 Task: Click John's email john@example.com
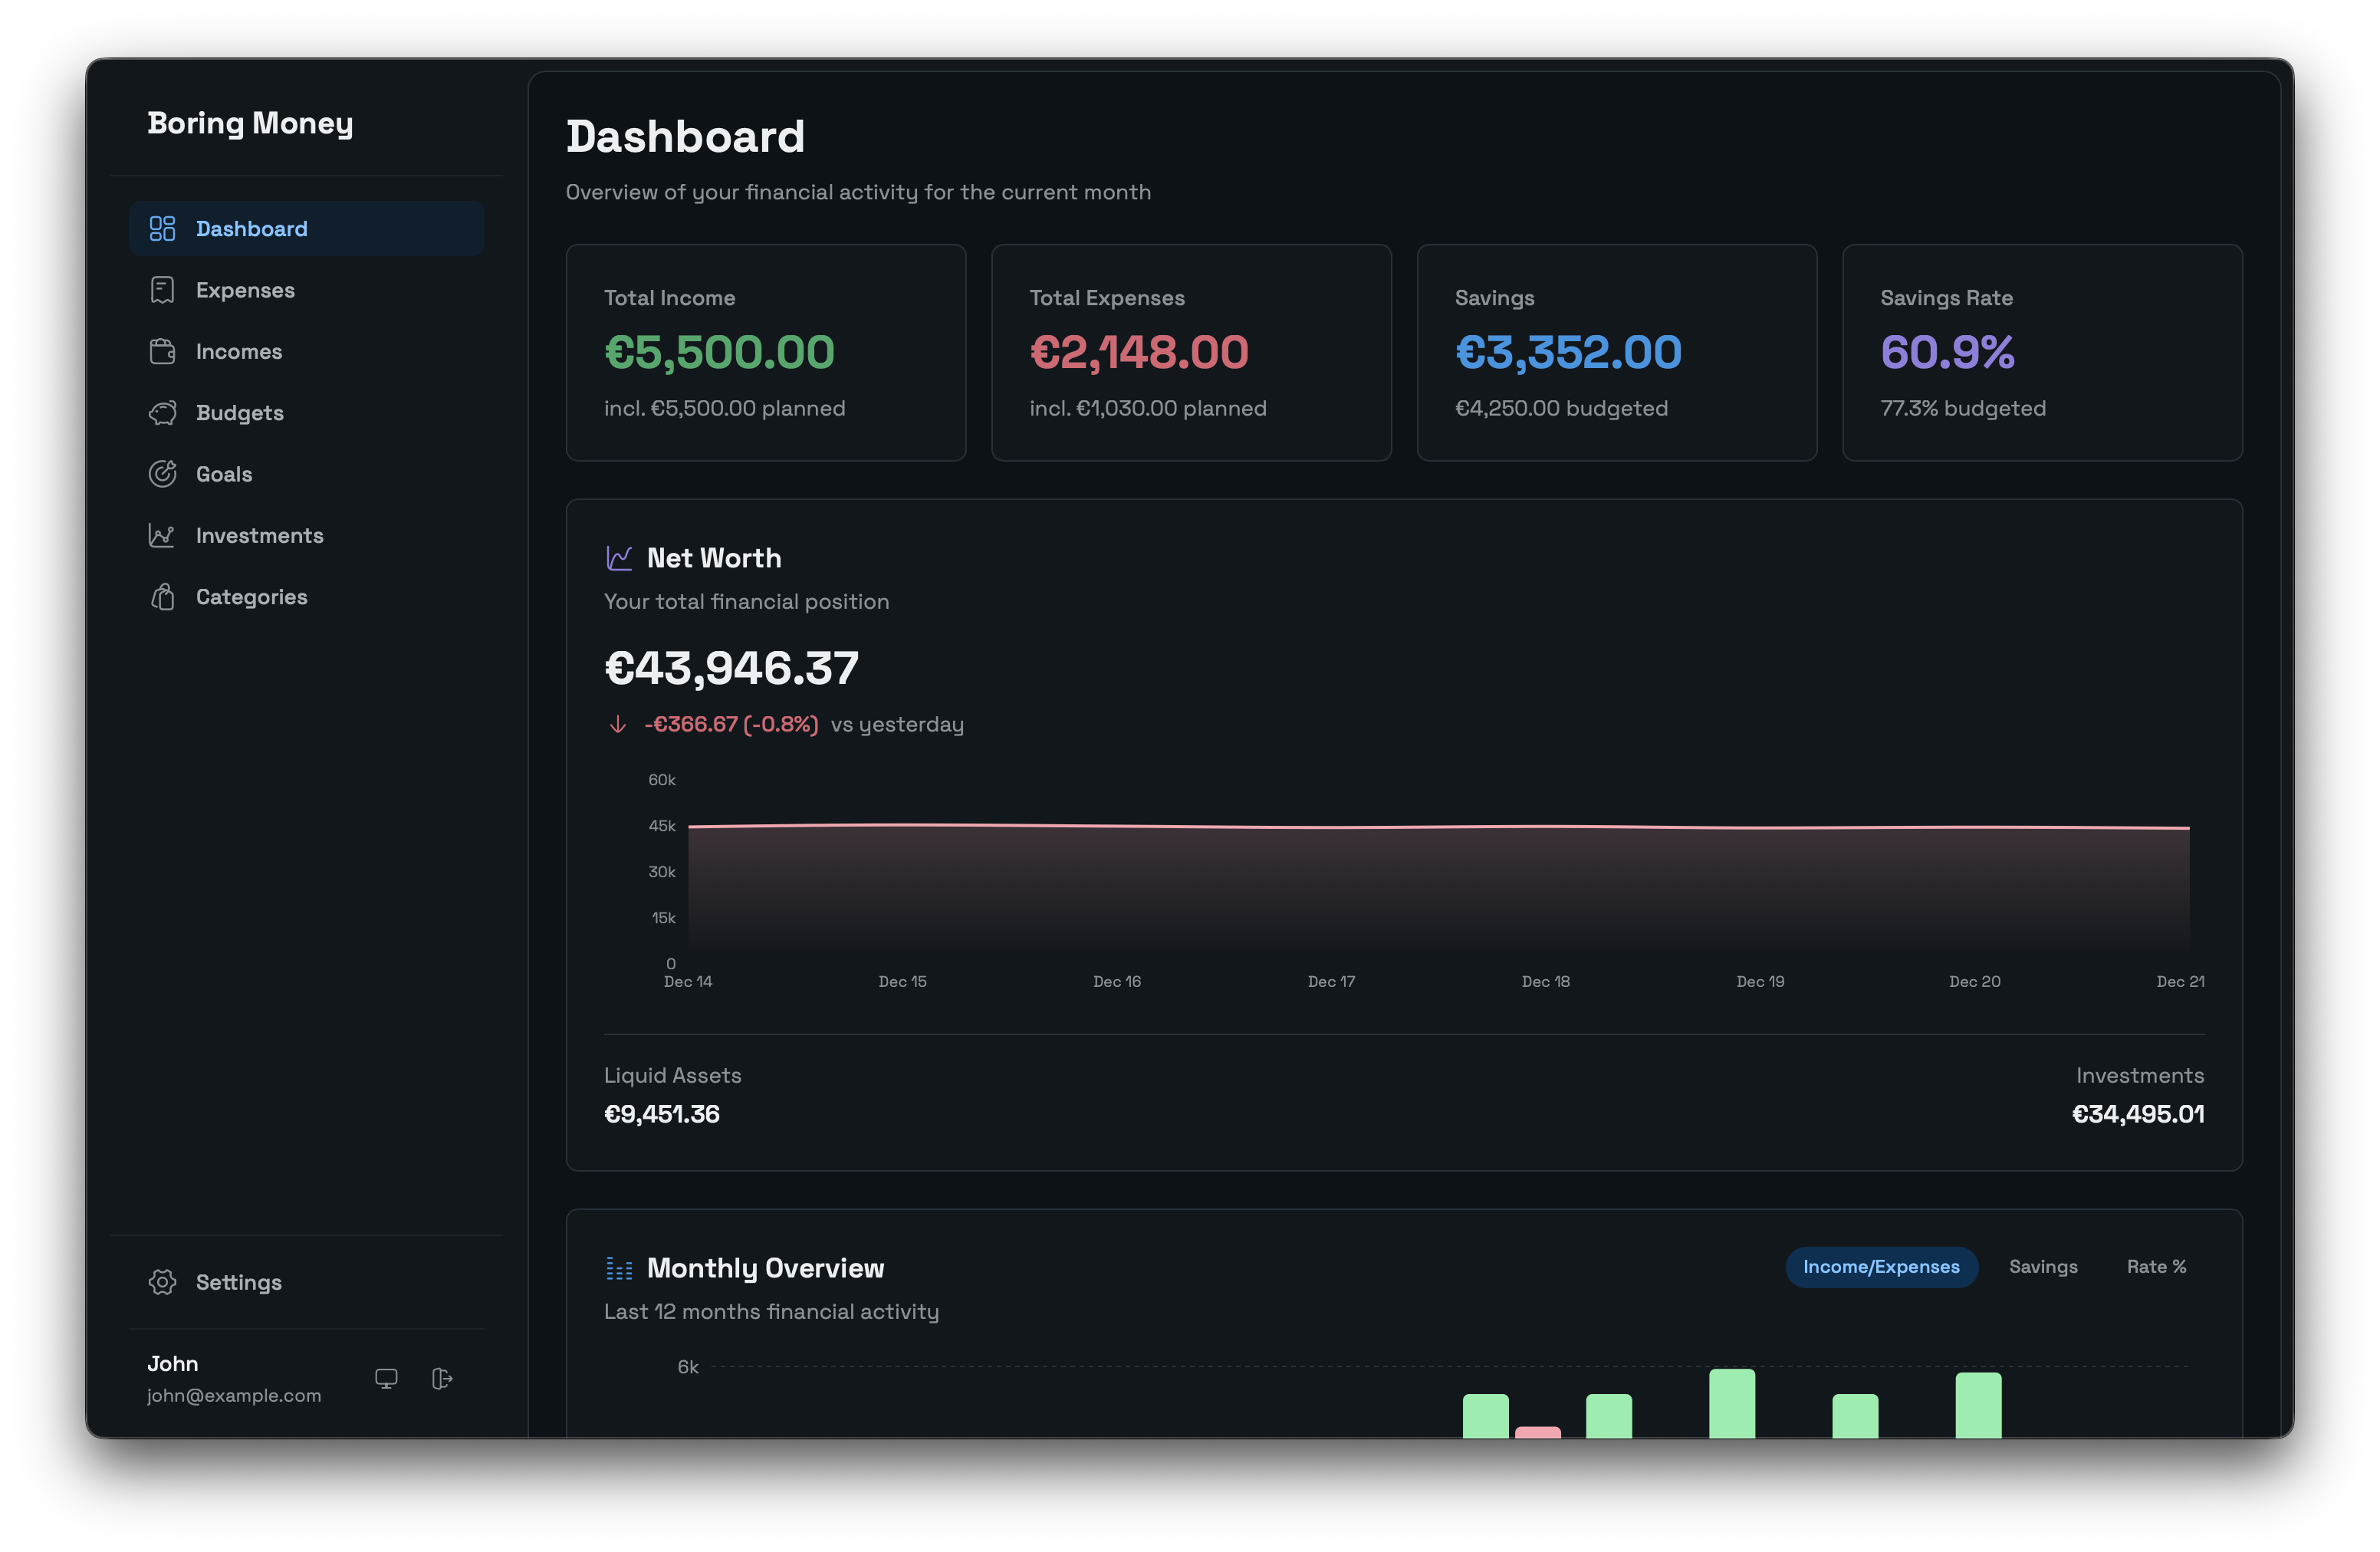pyautogui.click(x=234, y=1396)
